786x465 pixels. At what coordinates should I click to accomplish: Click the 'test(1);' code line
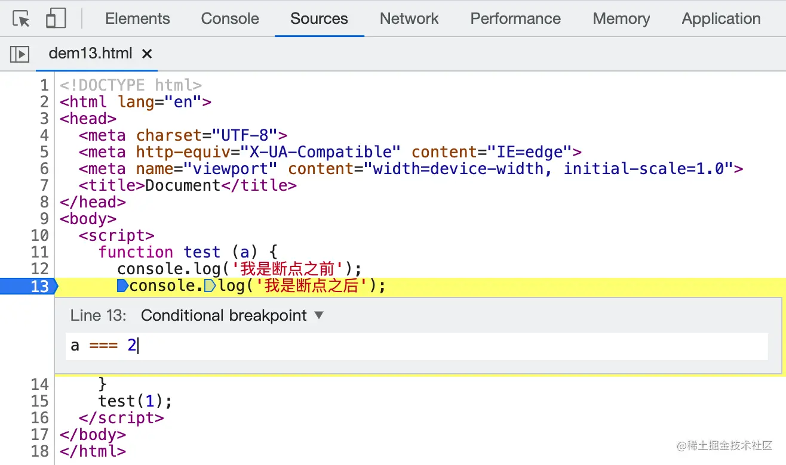(x=136, y=401)
